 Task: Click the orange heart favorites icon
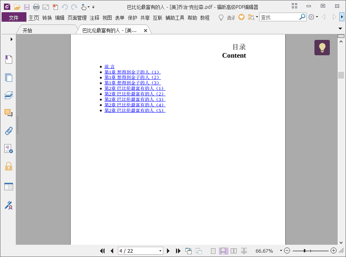click(x=241, y=17)
